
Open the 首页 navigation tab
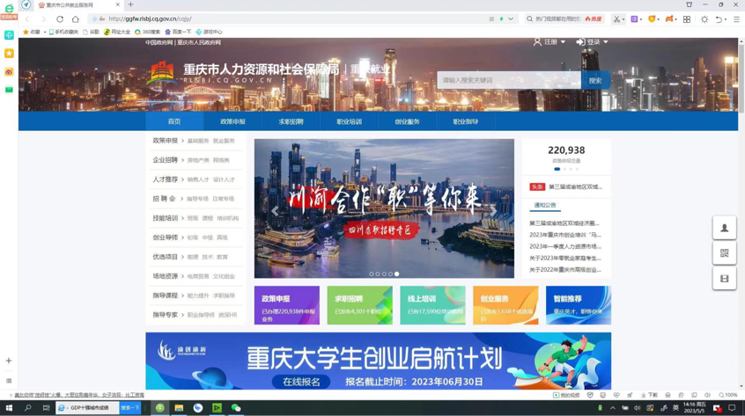(174, 121)
